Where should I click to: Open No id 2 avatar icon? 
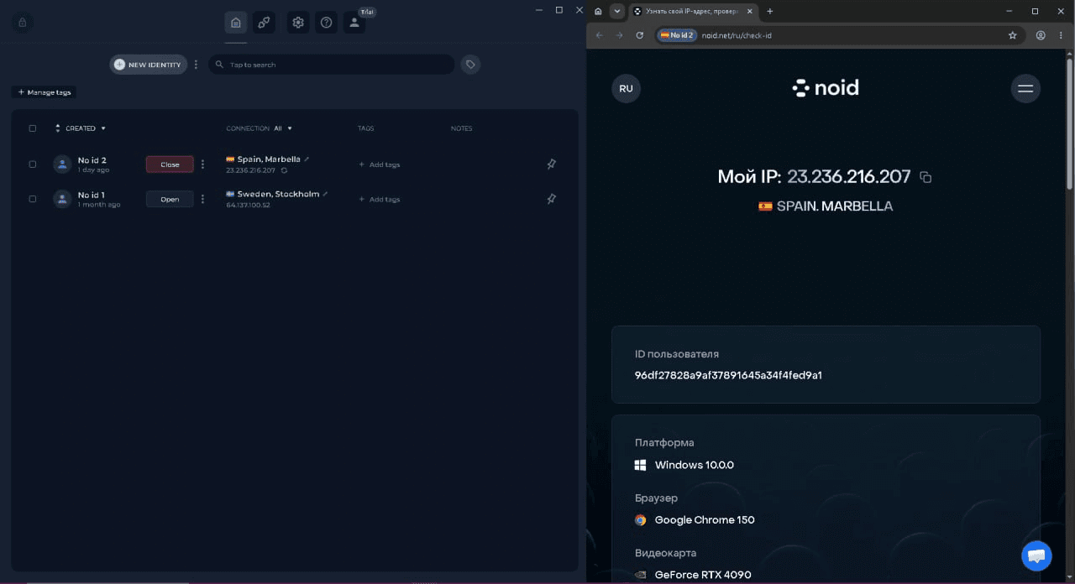(x=62, y=164)
